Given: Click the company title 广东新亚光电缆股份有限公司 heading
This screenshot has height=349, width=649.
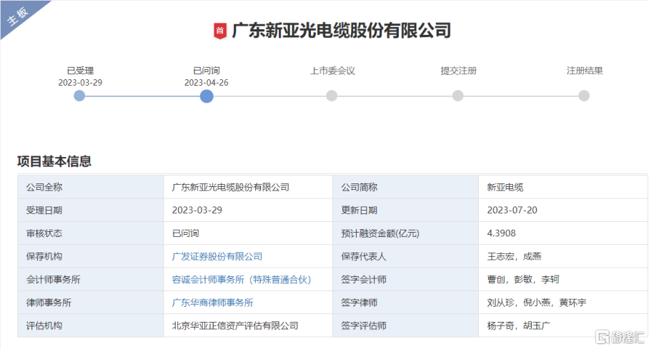Looking at the screenshot, I should click(342, 31).
